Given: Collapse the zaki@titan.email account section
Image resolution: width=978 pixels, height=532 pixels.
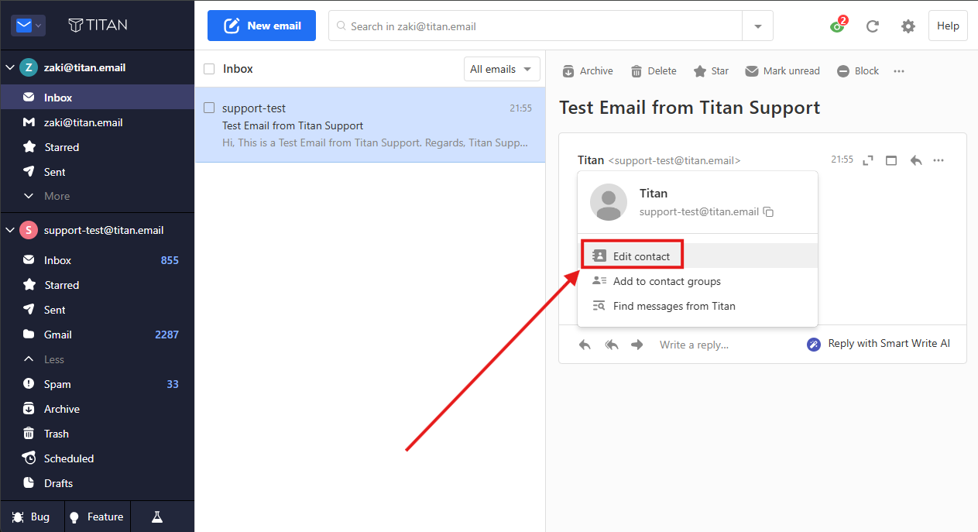Looking at the screenshot, I should pyautogui.click(x=10, y=67).
